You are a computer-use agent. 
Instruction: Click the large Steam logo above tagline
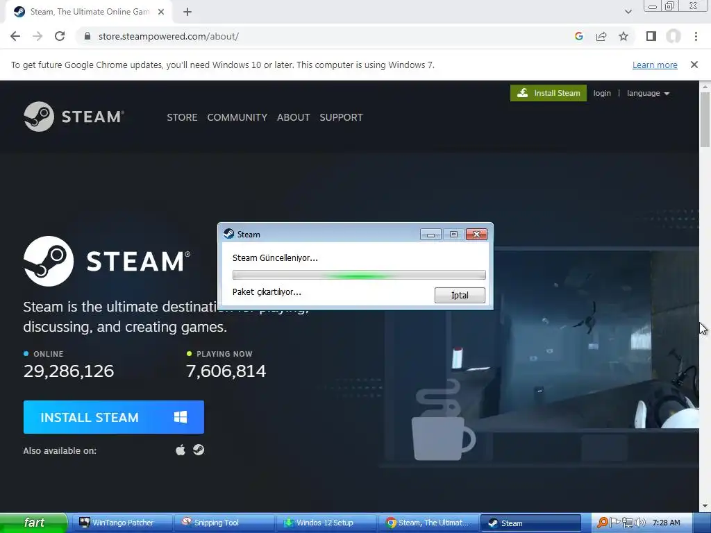pyautogui.click(x=107, y=261)
